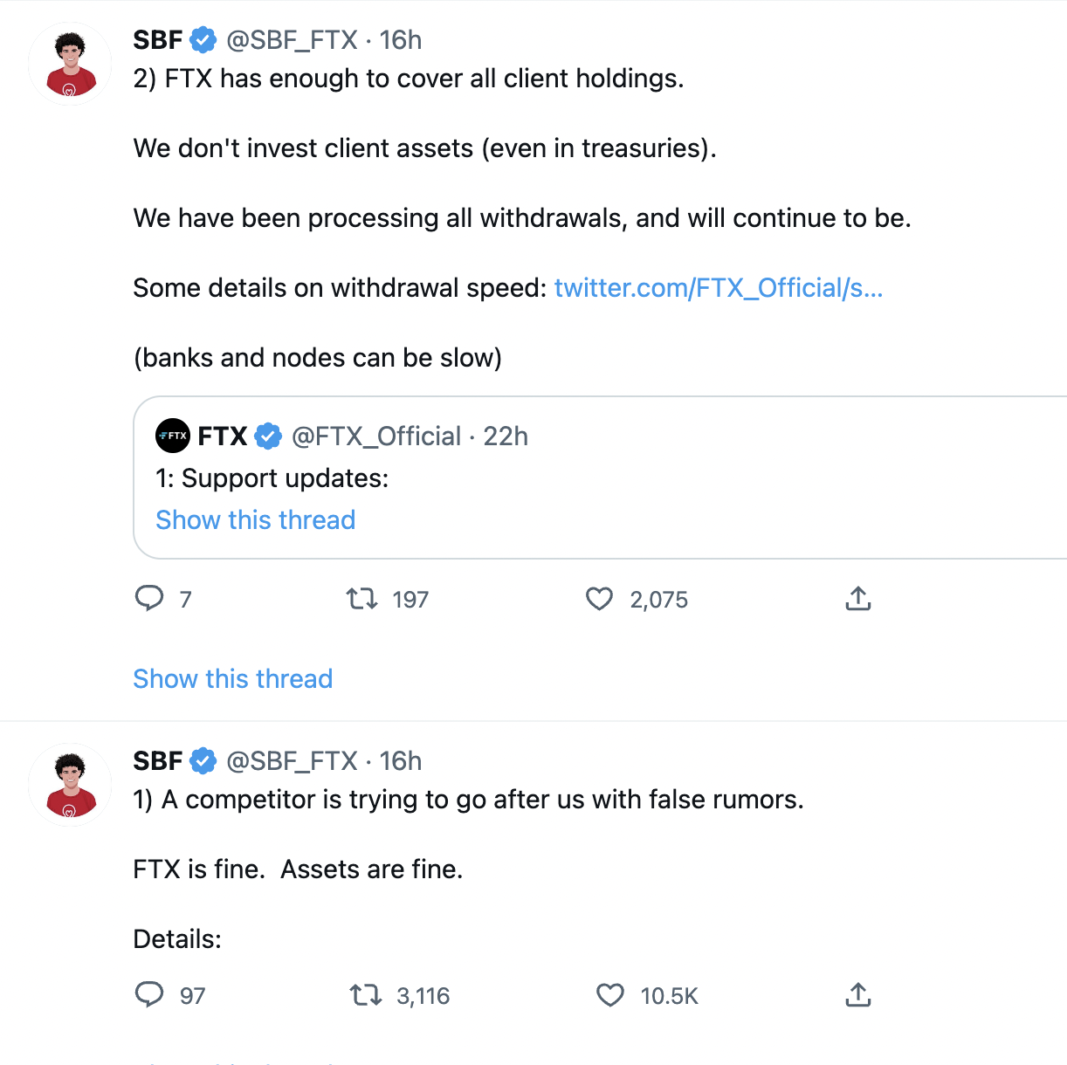Reply to the 'FTX is fine' tweet
The width and height of the screenshot is (1067, 1065).
coord(150,994)
